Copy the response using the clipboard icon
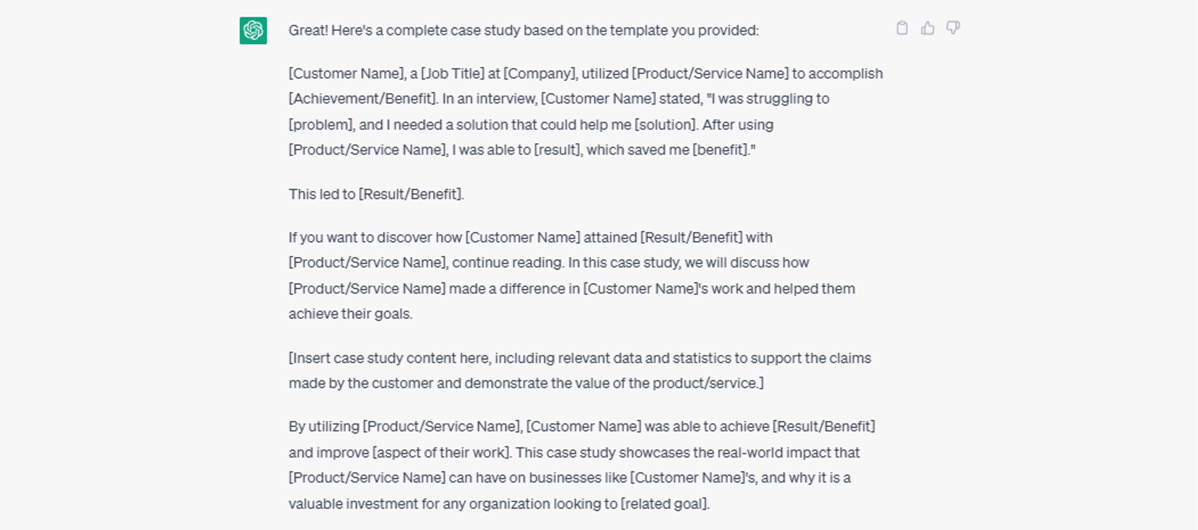This screenshot has width=1198, height=530. point(902,28)
